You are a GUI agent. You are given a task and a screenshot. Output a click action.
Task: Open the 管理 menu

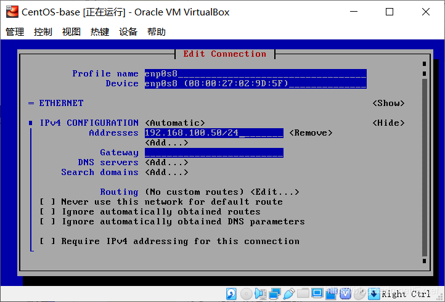15,32
